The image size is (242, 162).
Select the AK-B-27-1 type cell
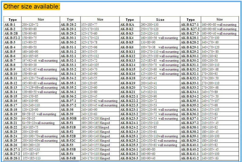12,150
